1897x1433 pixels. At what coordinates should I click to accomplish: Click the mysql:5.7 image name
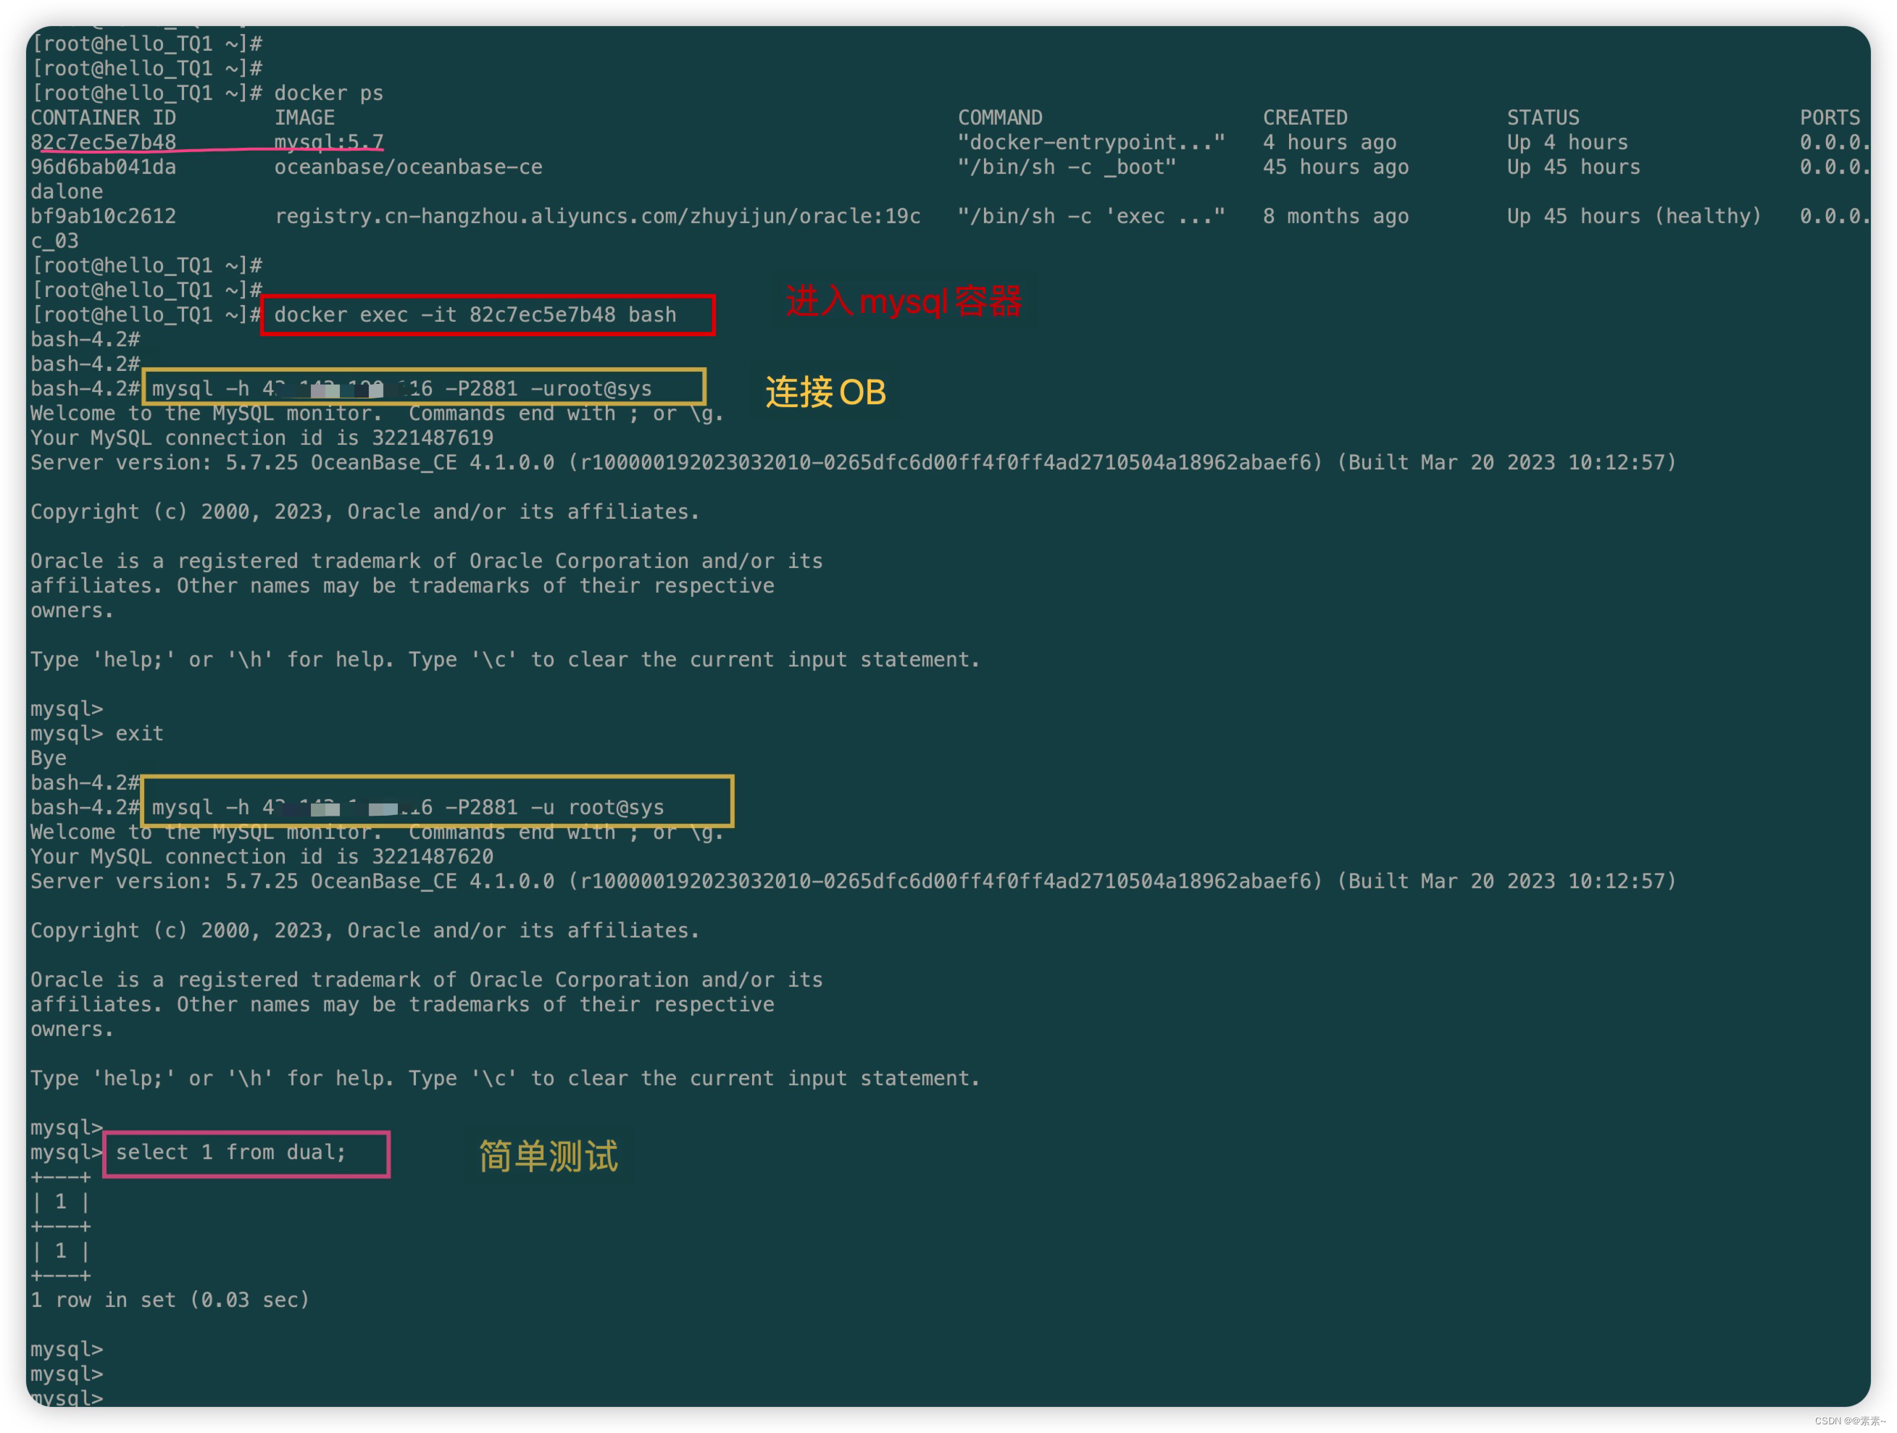[328, 142]
